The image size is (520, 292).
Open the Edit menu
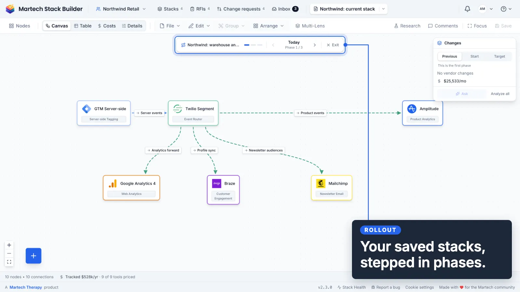coord(199,26)
